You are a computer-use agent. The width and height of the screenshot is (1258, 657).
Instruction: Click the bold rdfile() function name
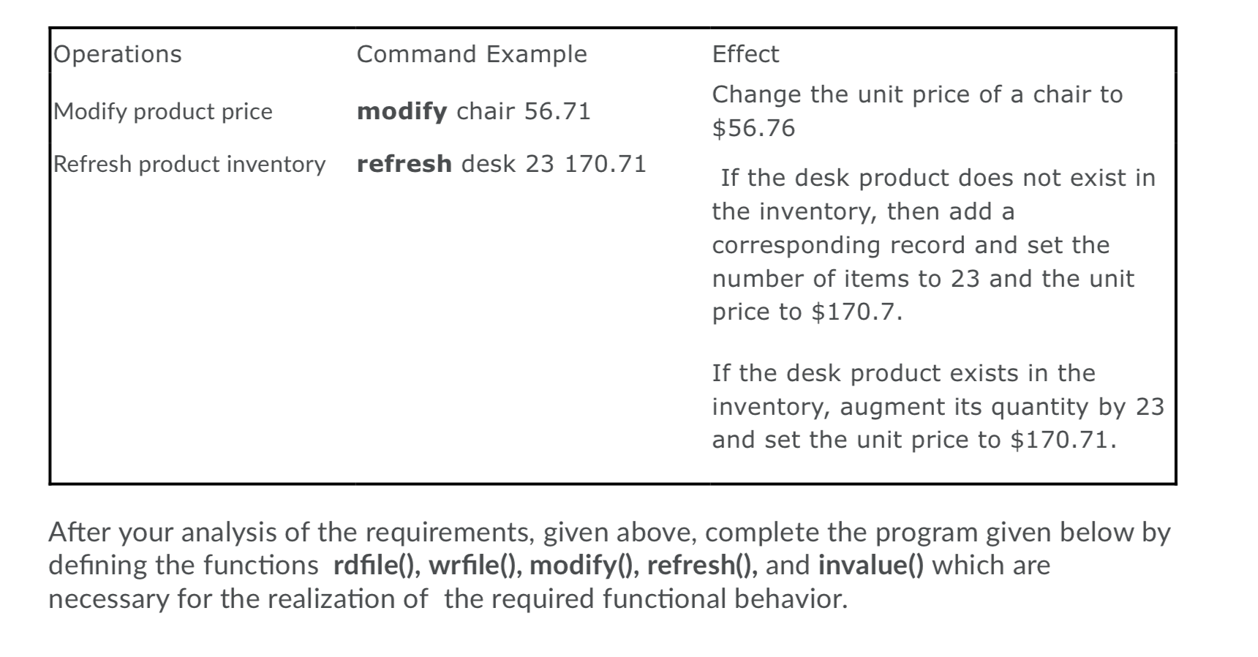377,566
